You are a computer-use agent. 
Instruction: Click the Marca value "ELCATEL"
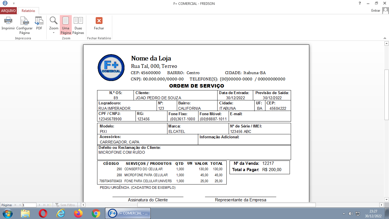[177, 131]
